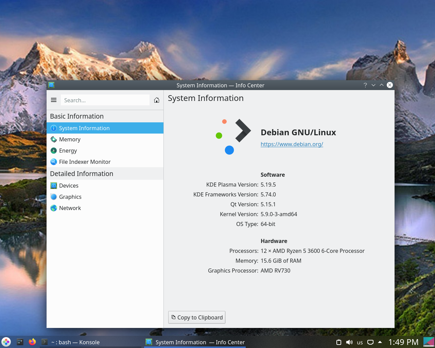Open the Graphics information page
This screenshot has width=435, height=348.
pos(70,197)
